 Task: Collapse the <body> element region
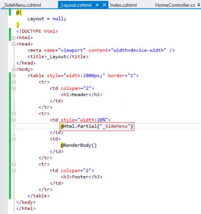coord(13,69)
